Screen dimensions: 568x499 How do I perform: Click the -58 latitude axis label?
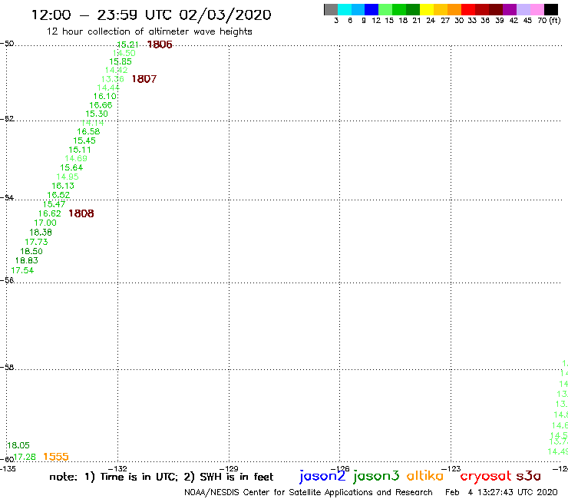[7, 367]
